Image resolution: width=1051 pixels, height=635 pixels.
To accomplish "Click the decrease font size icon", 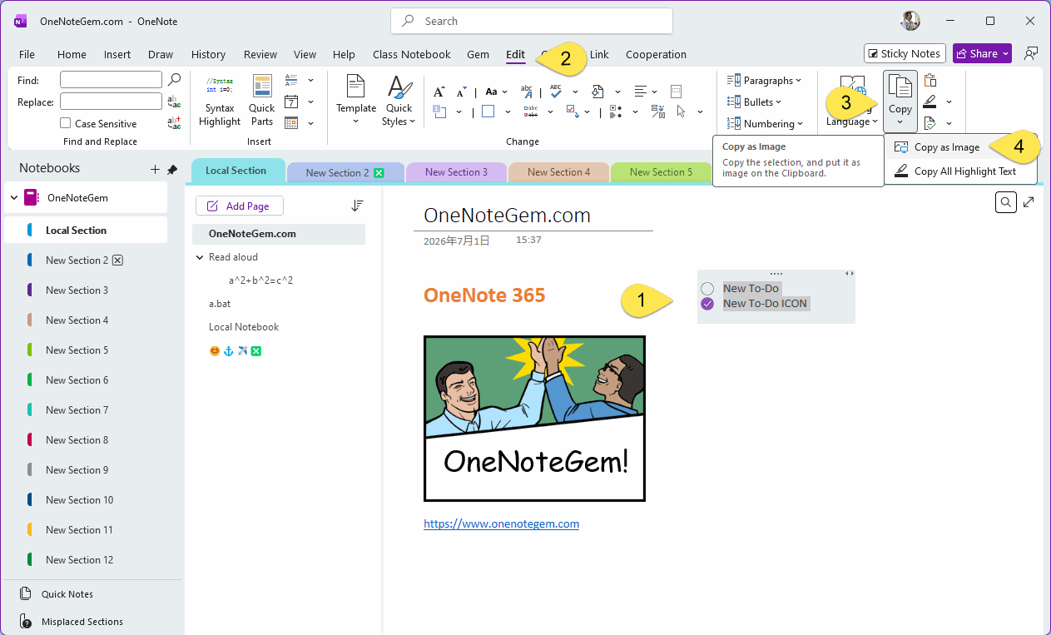I will [462, 92].
